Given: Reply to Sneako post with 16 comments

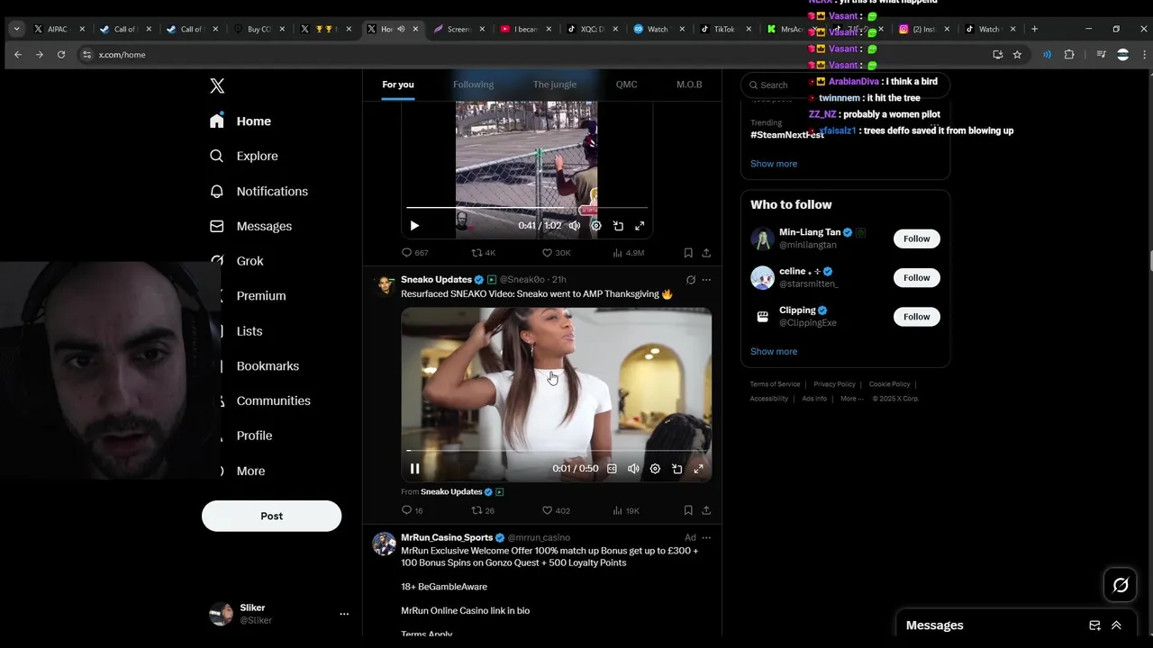Looking at the screenshot, I should click(412, 510).
